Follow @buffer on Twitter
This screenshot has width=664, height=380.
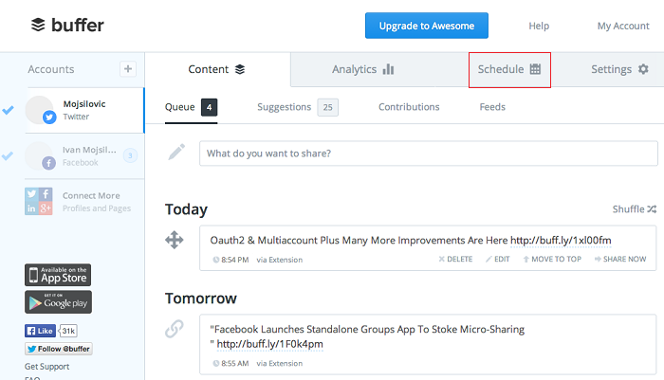click(58, 349)
